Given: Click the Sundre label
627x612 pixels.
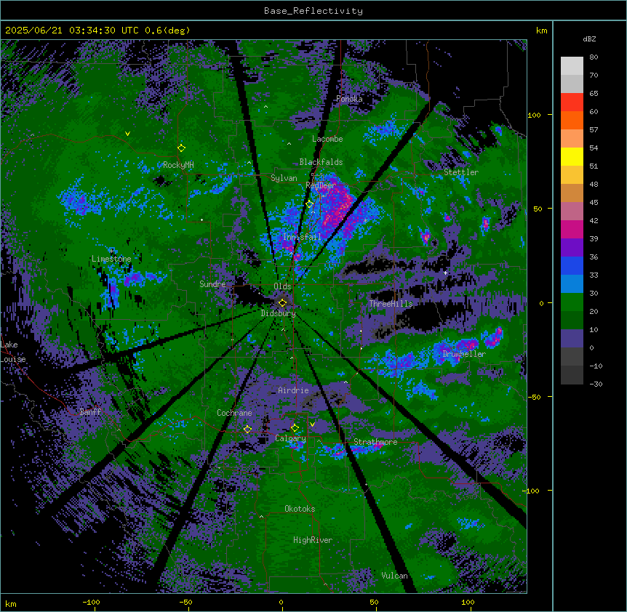Looking at the screenshot, I should tap(212, 284).
